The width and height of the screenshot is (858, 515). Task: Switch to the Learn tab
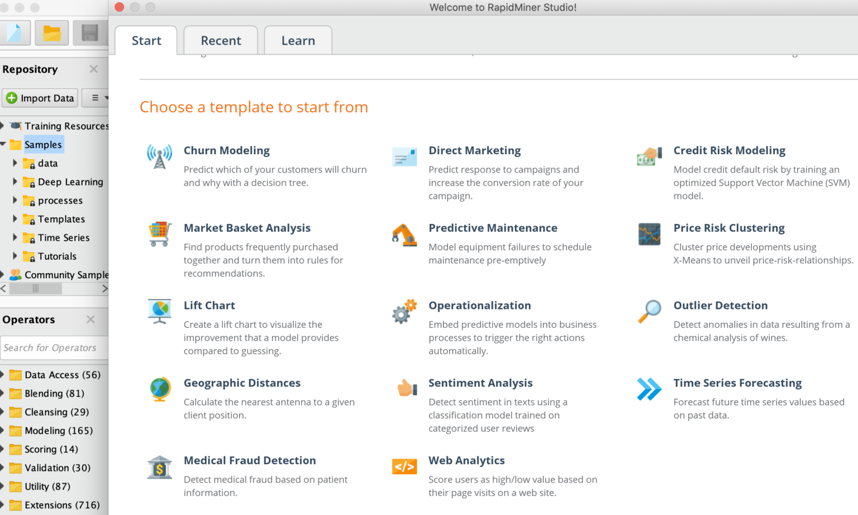pyautogui.click(x=298, y=40)
